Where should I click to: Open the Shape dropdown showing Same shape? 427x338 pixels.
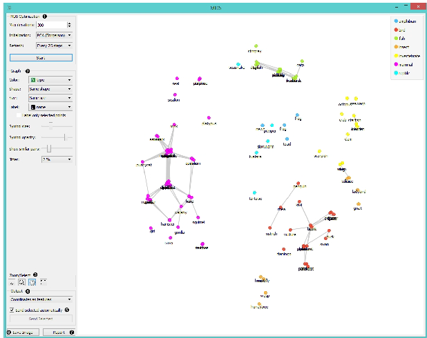pos(50,89)
